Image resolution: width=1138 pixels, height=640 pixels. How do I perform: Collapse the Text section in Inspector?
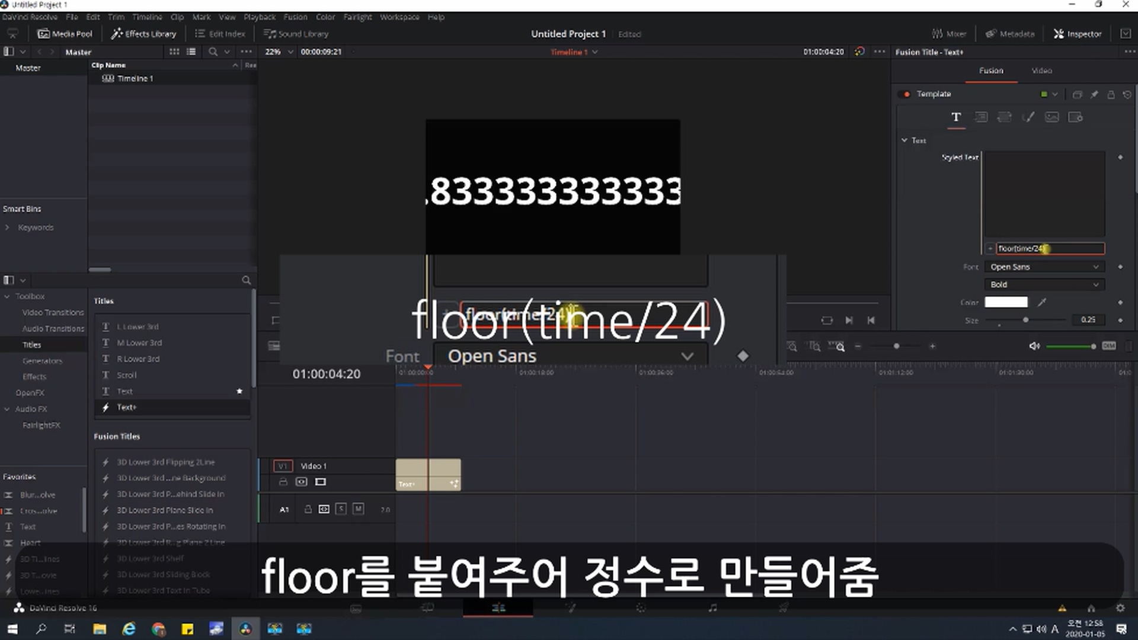[x=904, y=140]
